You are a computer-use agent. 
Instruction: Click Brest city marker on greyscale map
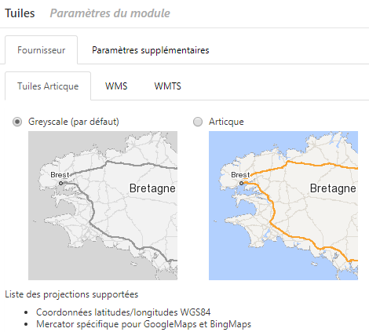point(61,184)
